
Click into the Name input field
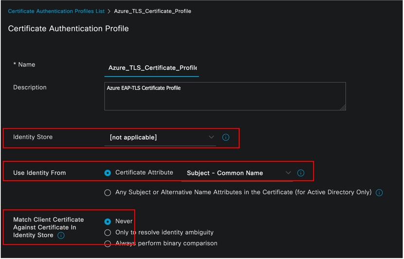152,68
